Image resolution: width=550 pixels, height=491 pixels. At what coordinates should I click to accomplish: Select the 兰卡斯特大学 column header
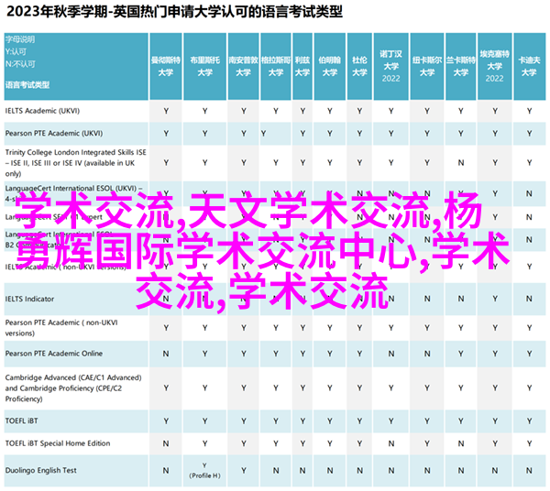(x=460, y=66)
